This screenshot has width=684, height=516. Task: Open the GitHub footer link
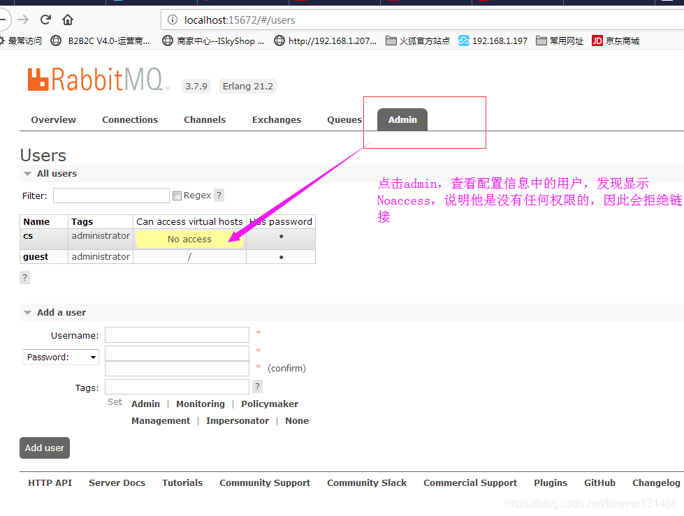click(x=599, y=483)
